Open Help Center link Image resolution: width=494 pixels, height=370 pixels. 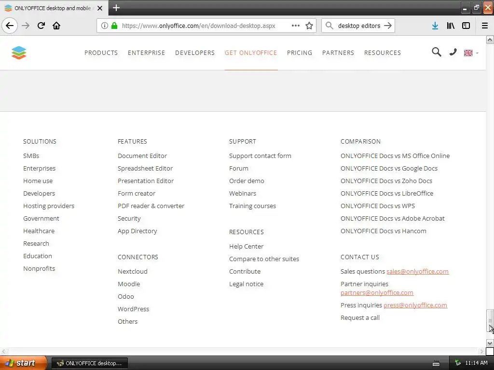click(x=246, y=246)
